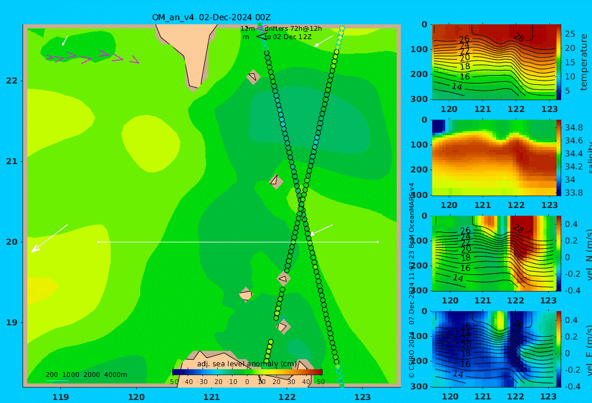Click the 0 tick on sea level colorbar

point(247,382)
